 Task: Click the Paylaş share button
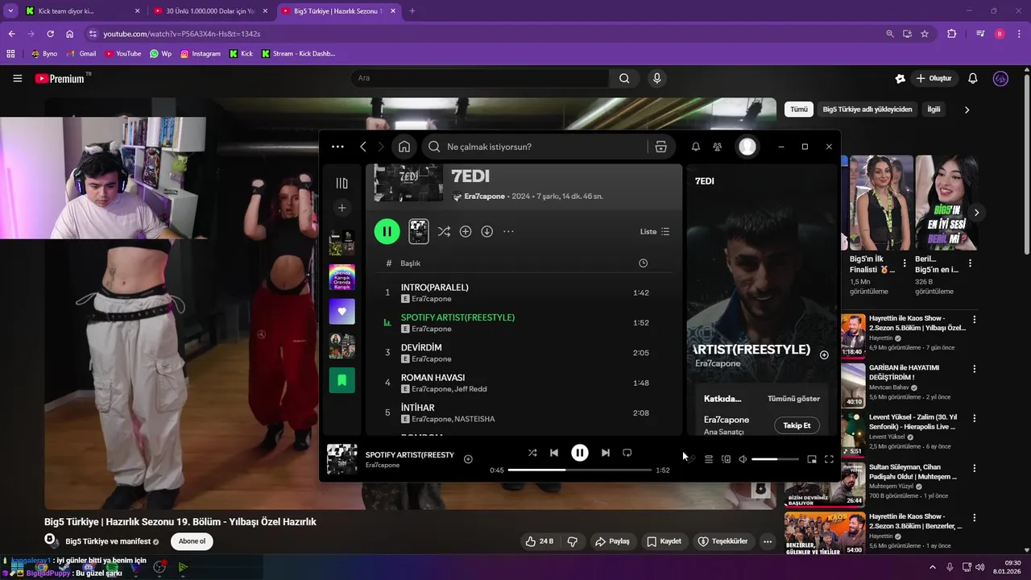(x=611, y=541)
